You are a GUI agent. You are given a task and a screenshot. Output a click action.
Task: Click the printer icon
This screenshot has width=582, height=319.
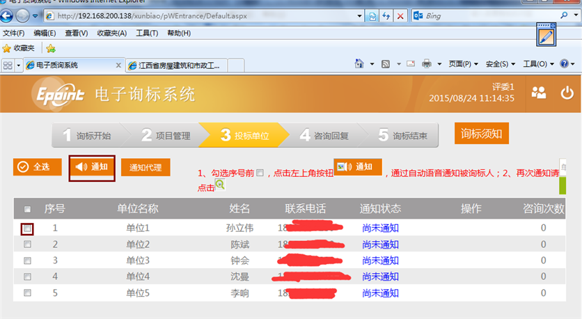click(427, 64)
